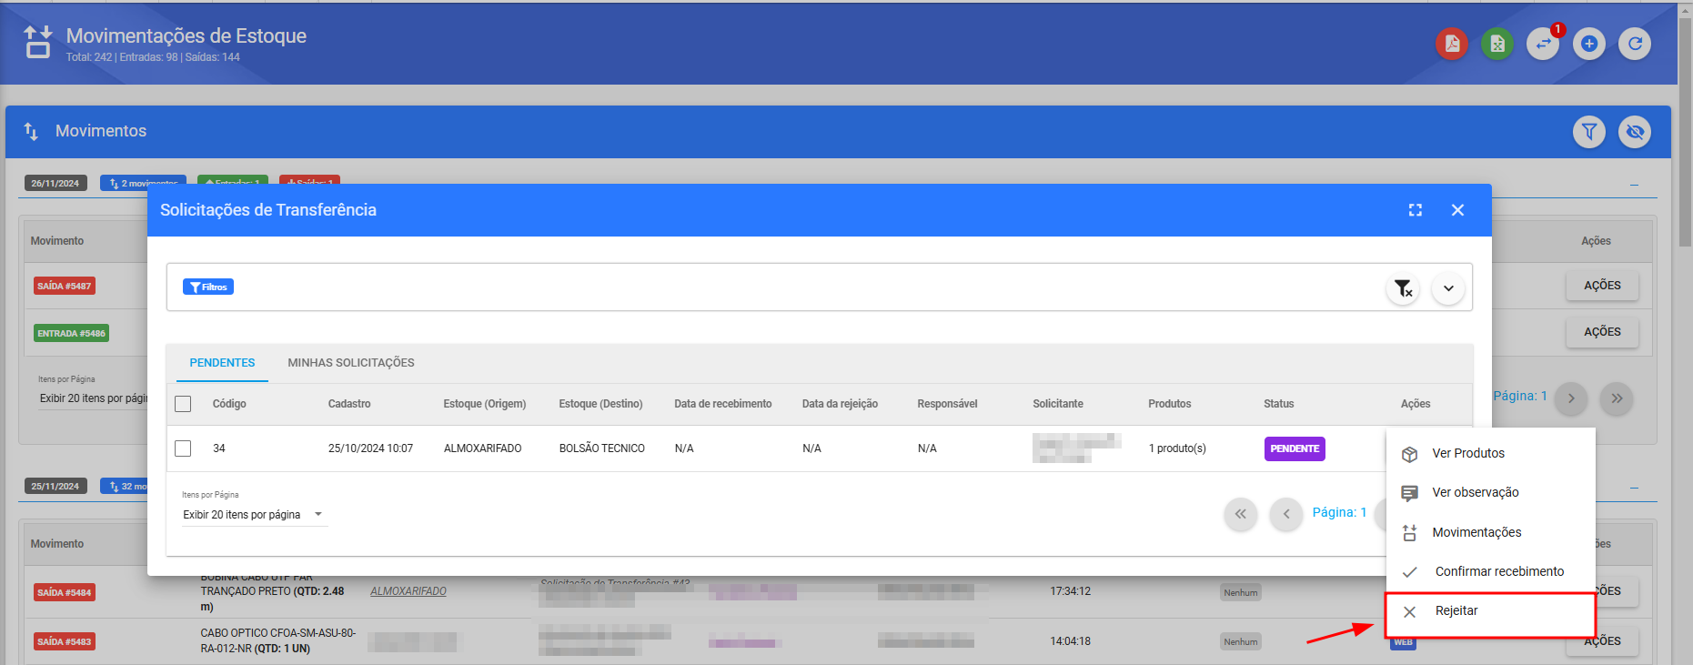Click Ver Produtos menu option
The height and width of the screenshot is (665, 1693).
(x=1467, y=453)
